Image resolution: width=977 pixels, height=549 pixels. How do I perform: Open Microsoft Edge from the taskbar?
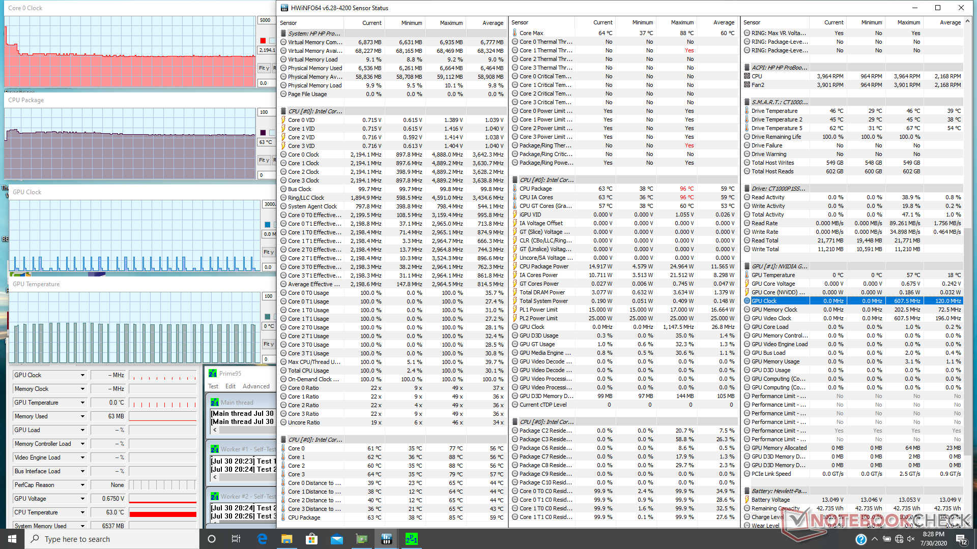tap(263, 539)
